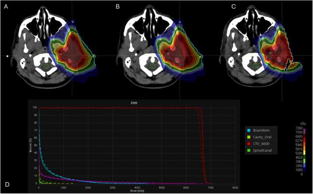This screenshot has height=194, width=313.
Task: Click the green spinal canal contour in panel A
Action: pyautogui.click(x=46, y=66)
